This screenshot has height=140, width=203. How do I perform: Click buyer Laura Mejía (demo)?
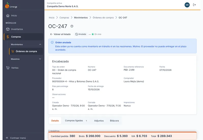(134, 81)
